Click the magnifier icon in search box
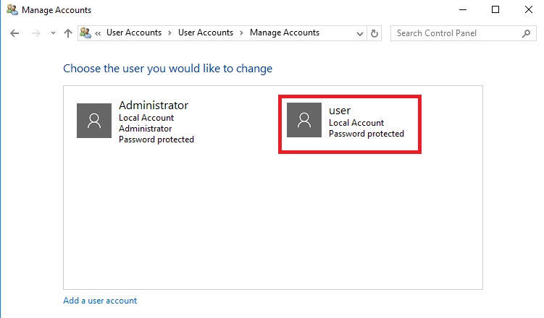 [526, 33]
